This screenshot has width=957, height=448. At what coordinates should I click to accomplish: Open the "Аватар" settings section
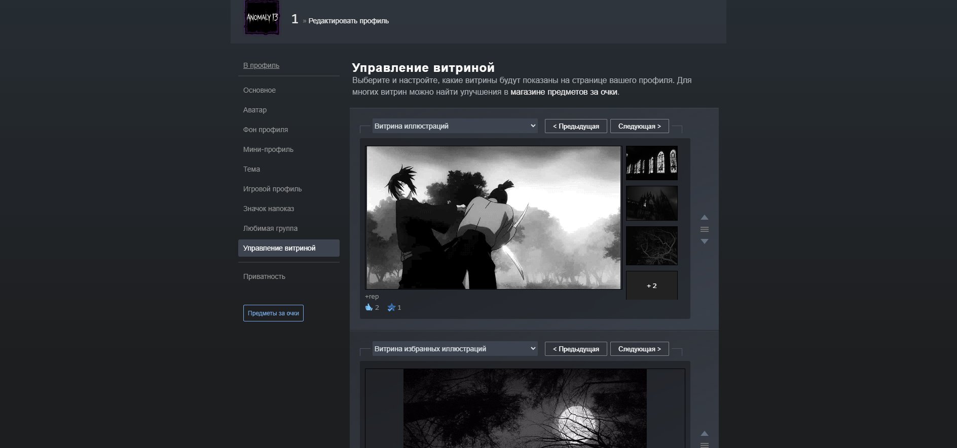click(x=254, y=110)
